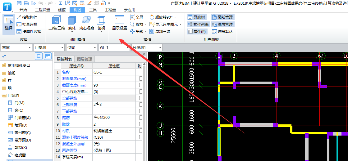Toggle 二维/三维 view mode
Screen dimensions: 348x161
coord(57,23)
